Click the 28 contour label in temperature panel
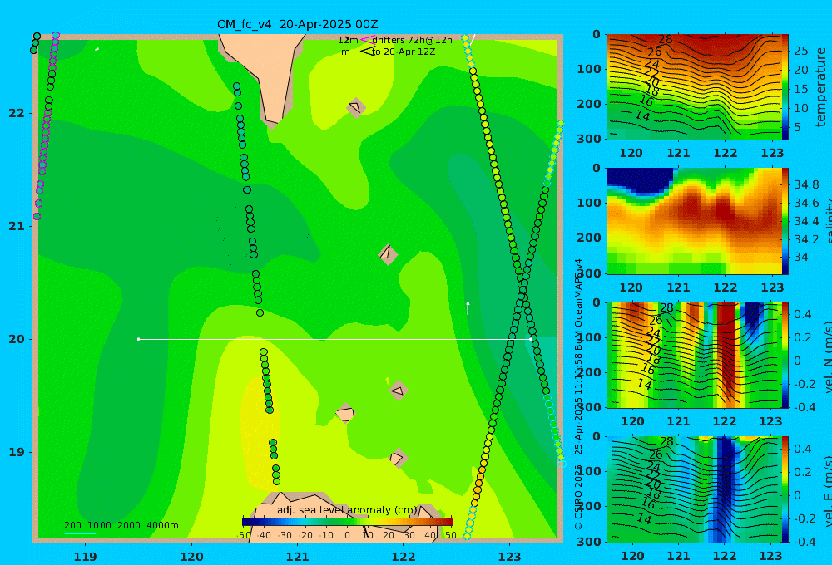Viewport: 832px width, 565px height. pos(666,39)
